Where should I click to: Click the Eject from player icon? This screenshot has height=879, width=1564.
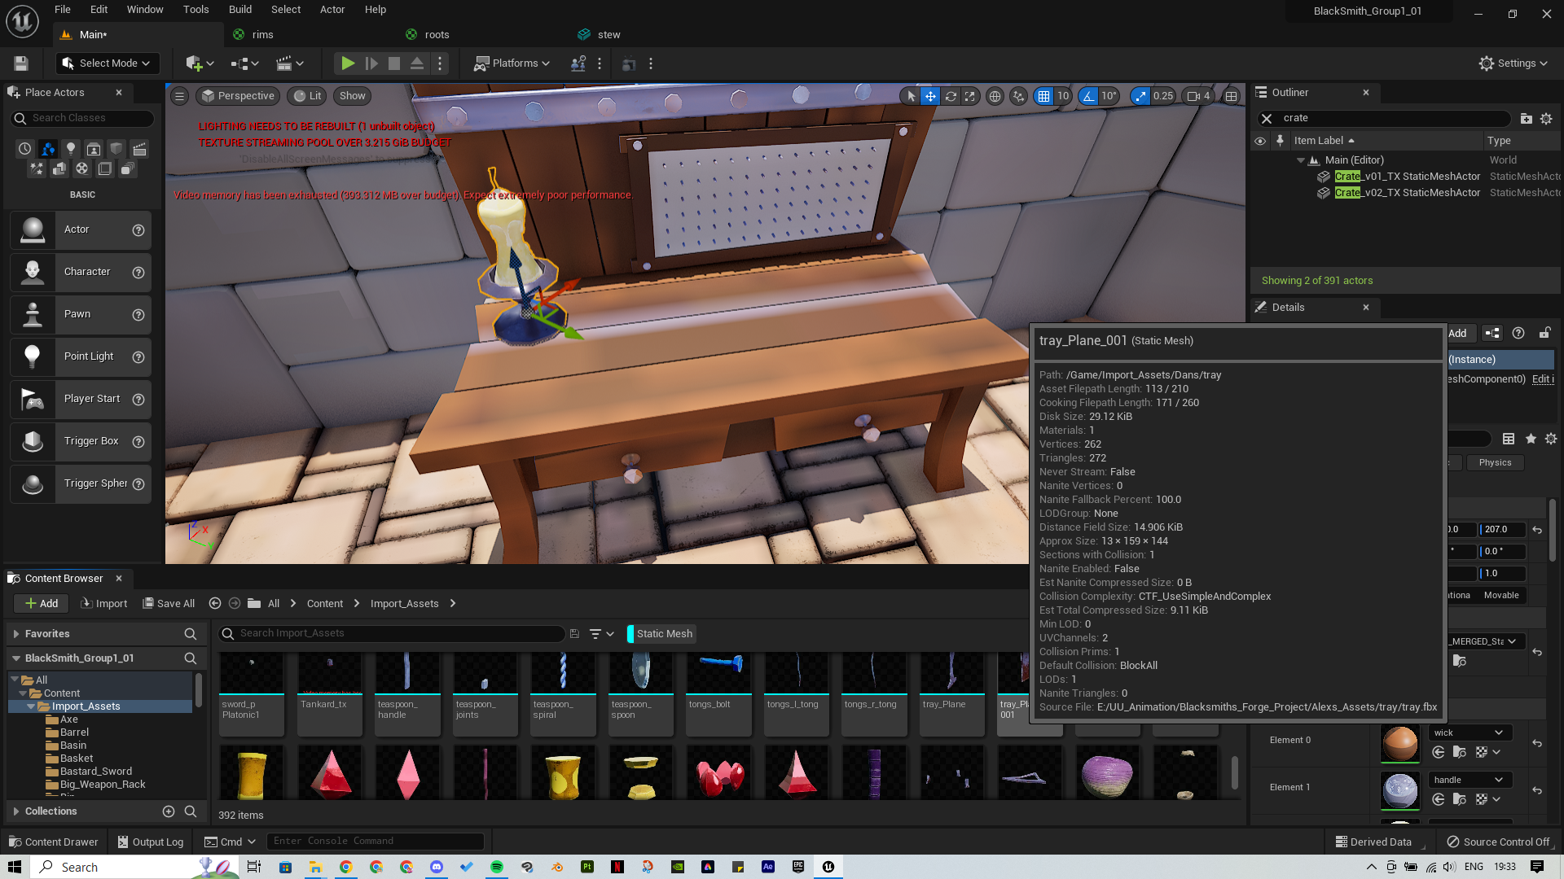(x=417, y=63)
